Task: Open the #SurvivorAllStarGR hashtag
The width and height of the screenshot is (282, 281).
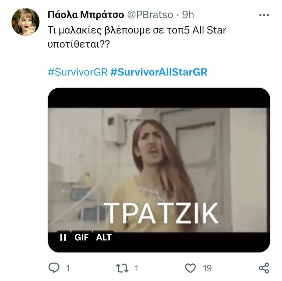Action: point(159,72)
